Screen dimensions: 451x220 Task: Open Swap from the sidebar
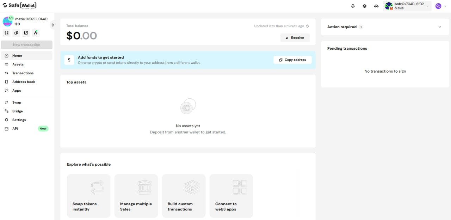17,102
